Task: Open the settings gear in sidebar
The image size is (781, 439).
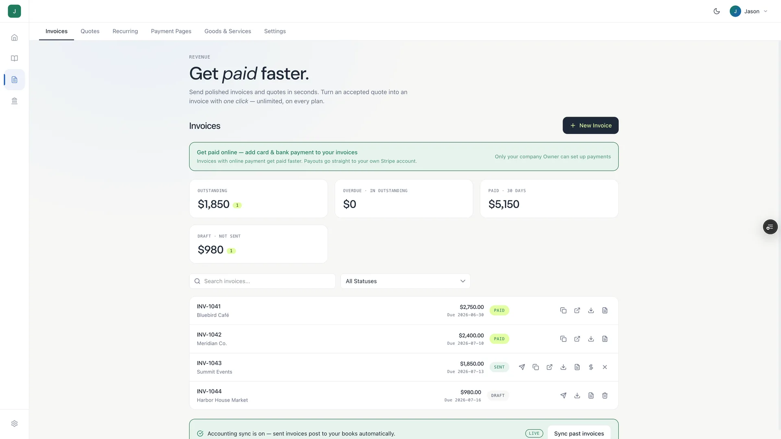Action: pos(14,424)
